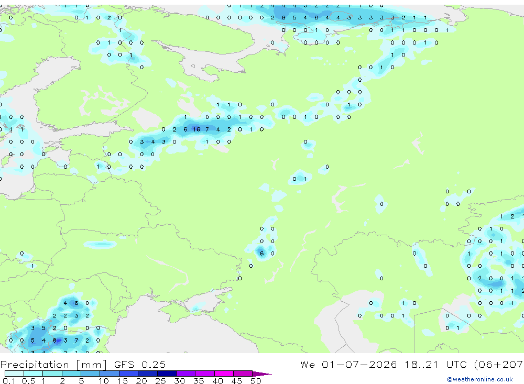Click the purple above-50 legend arrow tip
Viewport: 524px width, 384px height.
(262, 374)
